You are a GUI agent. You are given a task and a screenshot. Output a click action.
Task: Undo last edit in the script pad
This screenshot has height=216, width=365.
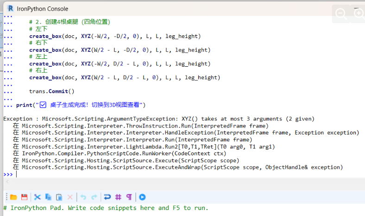coord(83,197)
